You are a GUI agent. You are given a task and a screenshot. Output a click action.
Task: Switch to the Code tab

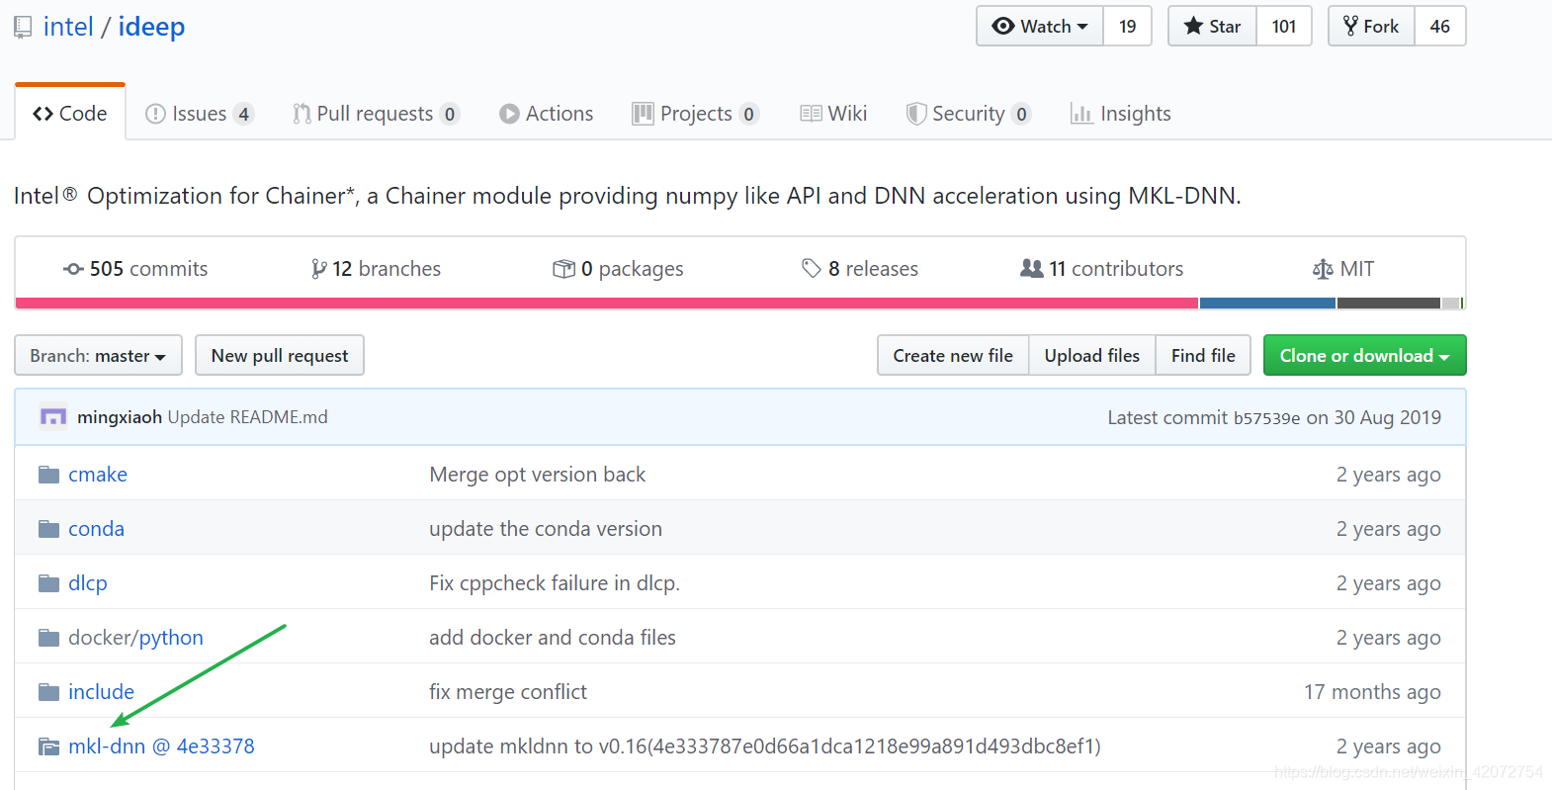(x=70, y=114)
